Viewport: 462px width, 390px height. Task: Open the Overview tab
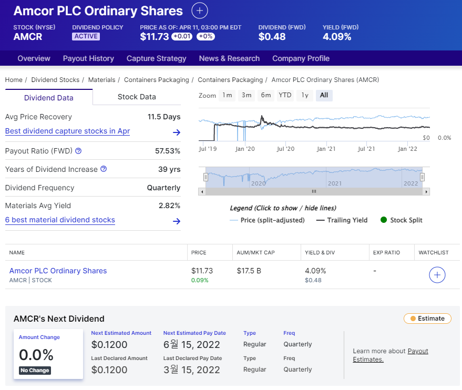34,58
